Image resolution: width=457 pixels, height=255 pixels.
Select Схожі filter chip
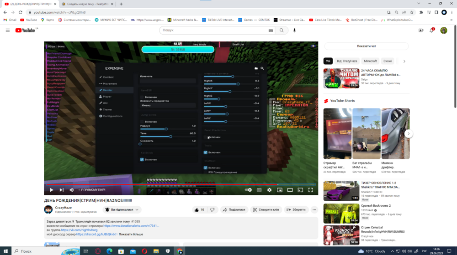point(388,61)
